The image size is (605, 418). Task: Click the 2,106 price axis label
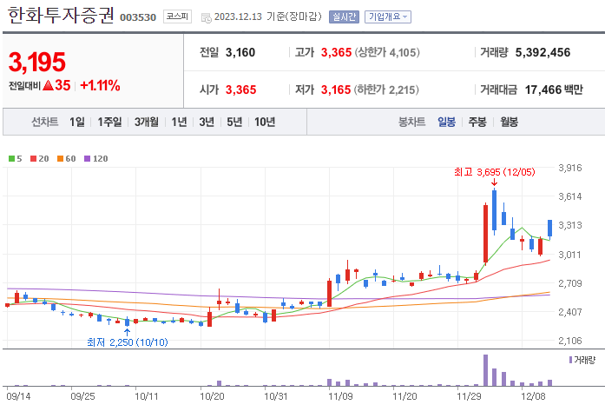tap(570, 341)
